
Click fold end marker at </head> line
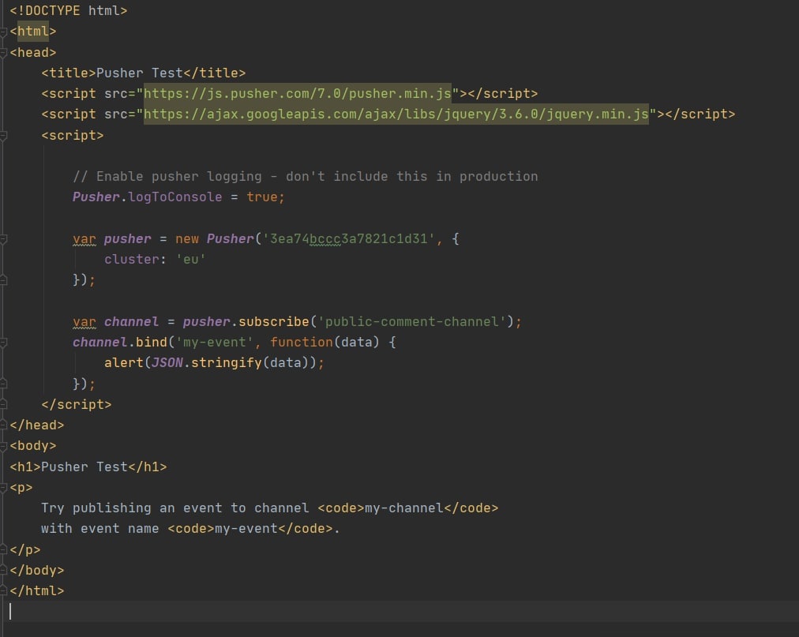coord(3,425)
